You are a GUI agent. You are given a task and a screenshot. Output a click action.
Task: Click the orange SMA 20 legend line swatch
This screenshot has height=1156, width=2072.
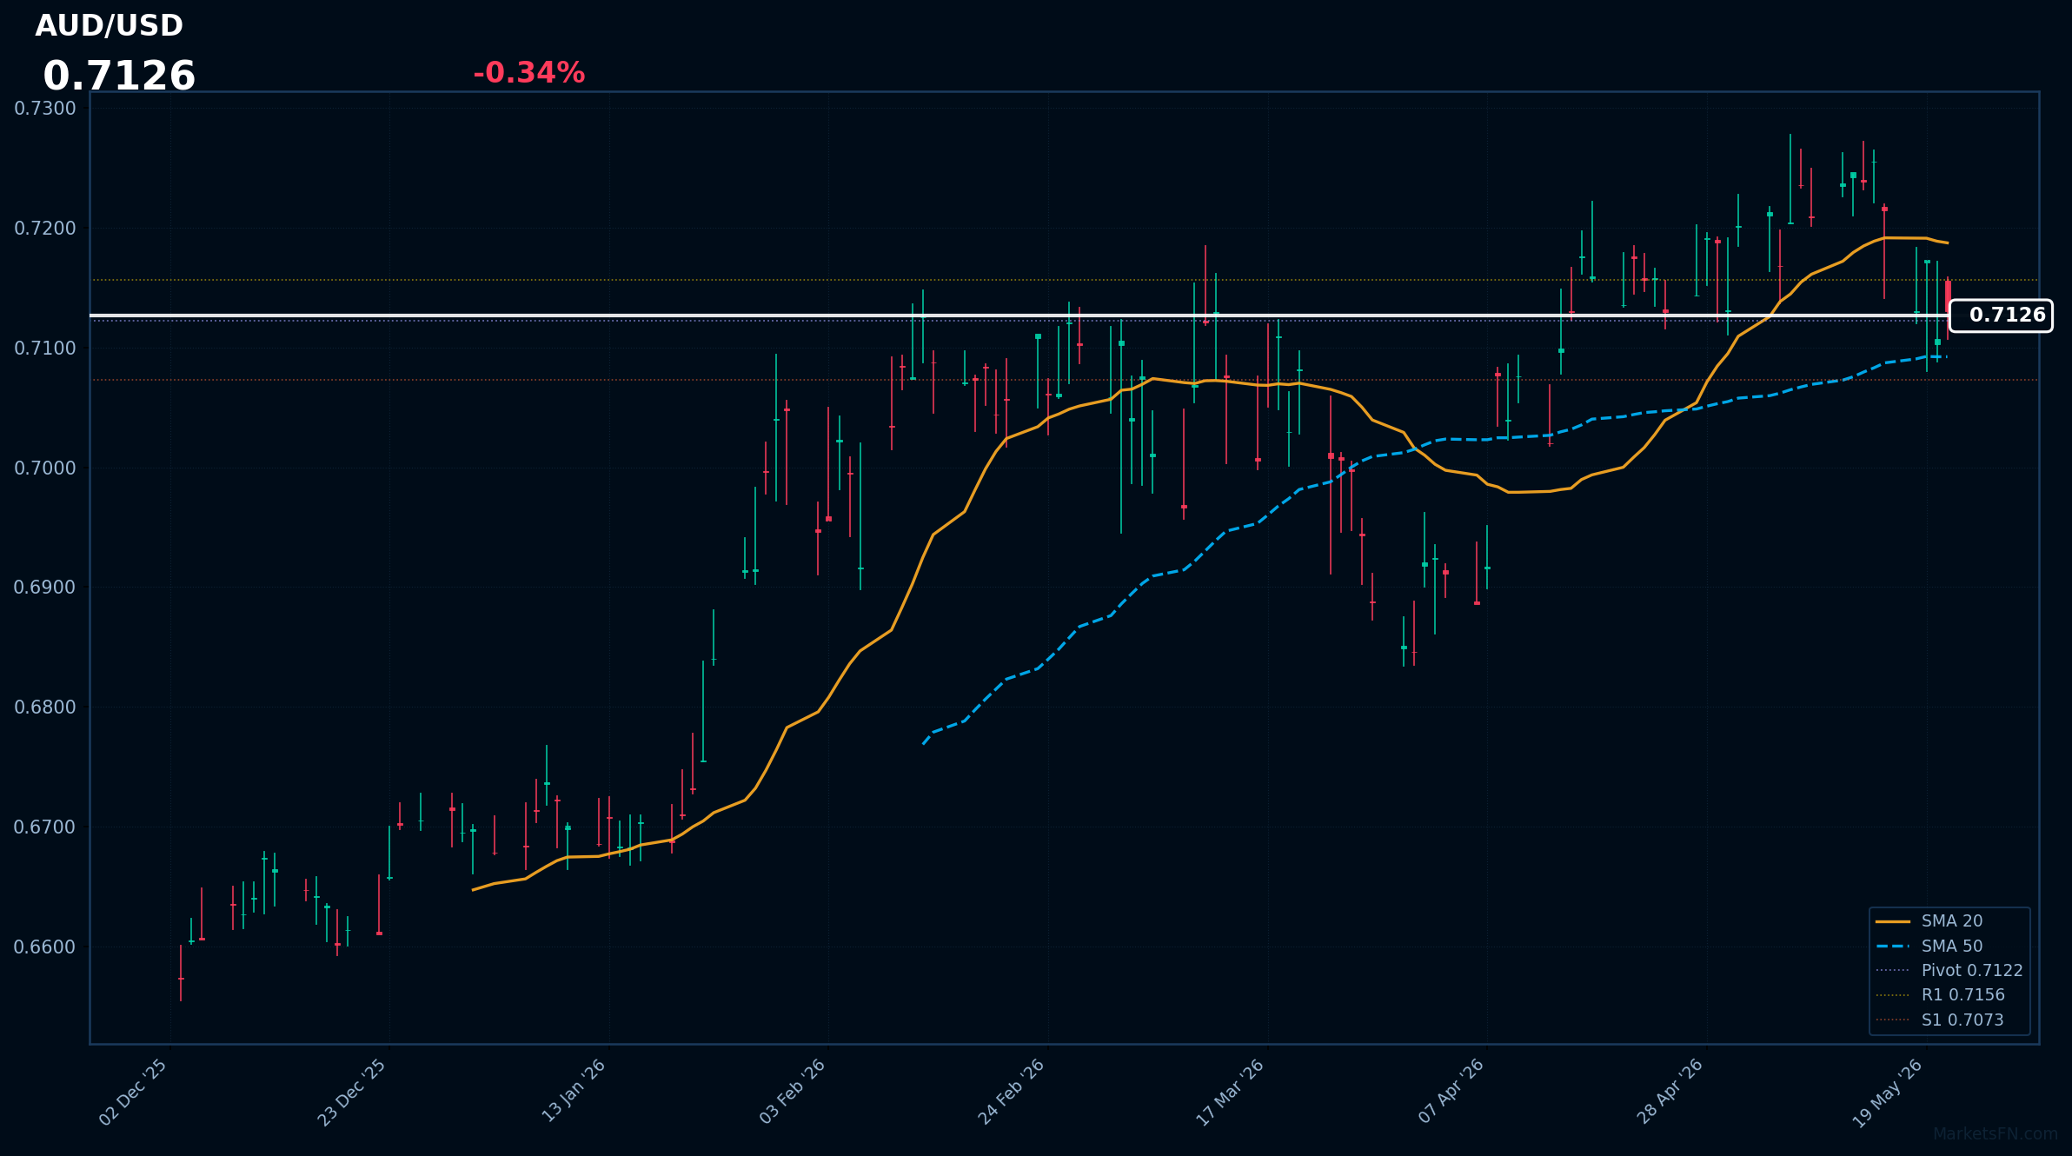[x=1893, y=921]
